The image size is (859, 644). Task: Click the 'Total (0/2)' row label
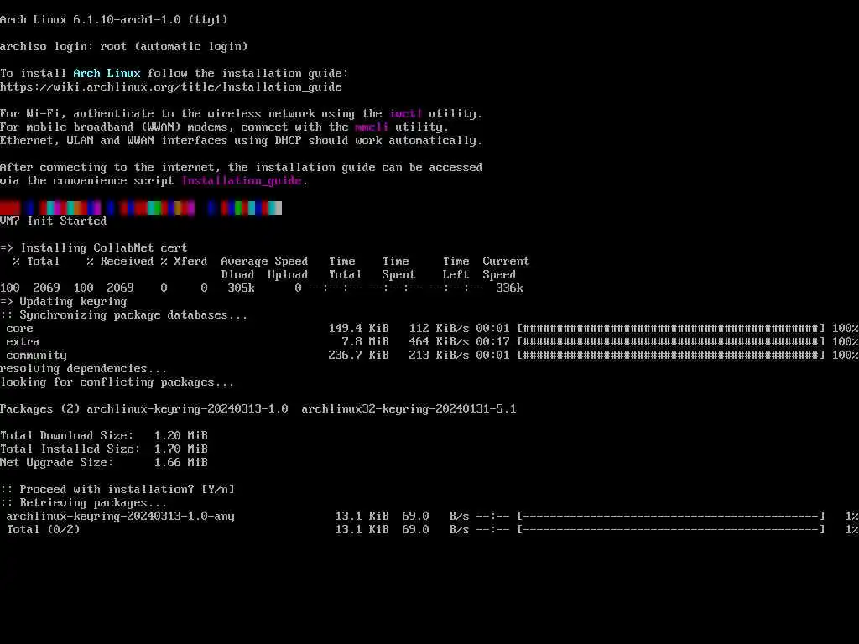(x=44, y=530)
